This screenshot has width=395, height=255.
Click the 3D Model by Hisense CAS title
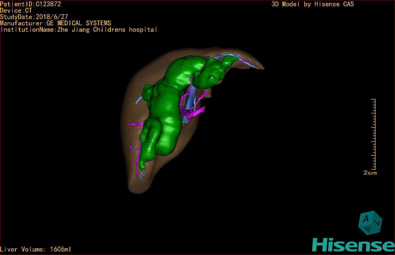click(312, 4)
